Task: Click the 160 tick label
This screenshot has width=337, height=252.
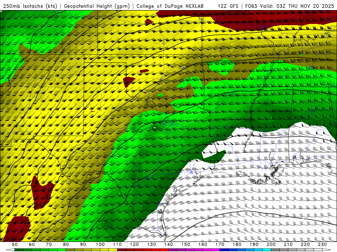Action: pos(203,244)
